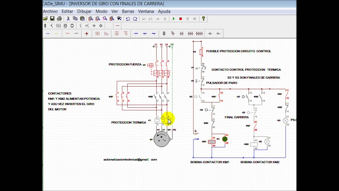Viewport: 339px width, 191px height.
Task: Open the Archivo menu
Action: pos(50,11)
